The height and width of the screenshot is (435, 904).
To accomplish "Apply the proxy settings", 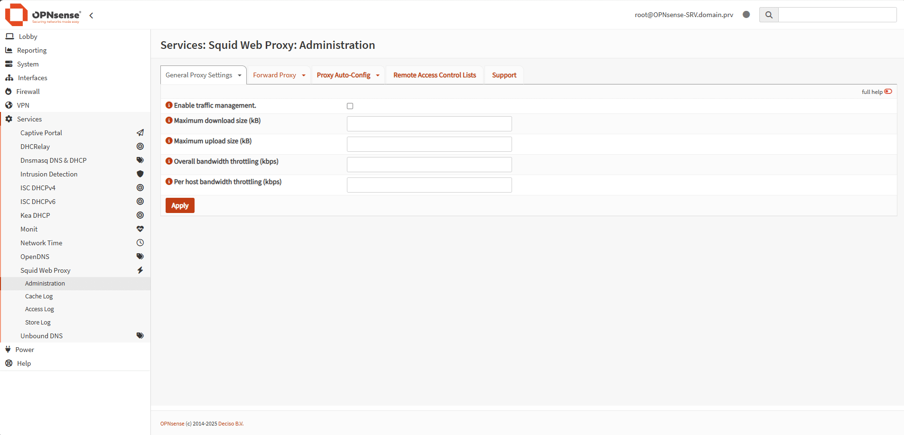I will click(x=180, y=205).
